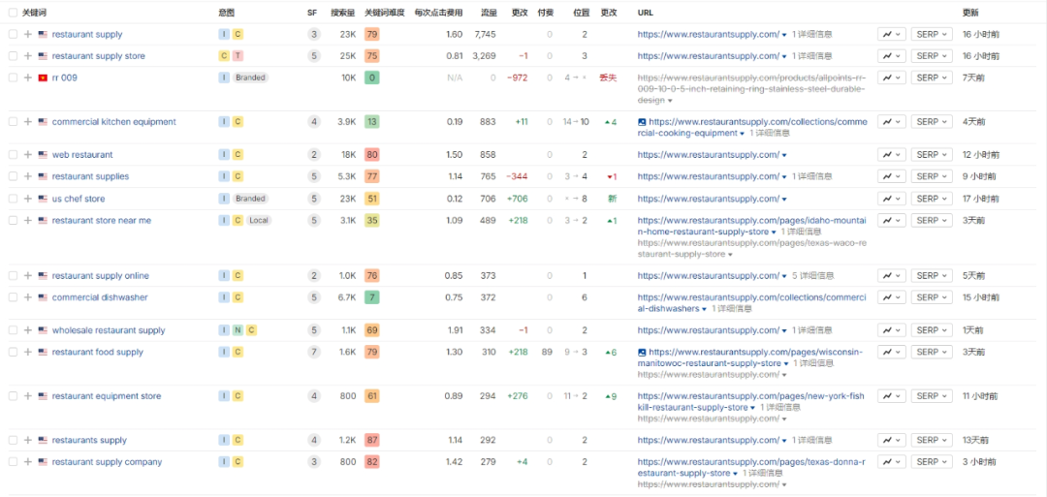Screen dimensions: 1047x497
Task: Open the 'restaurant supply' keyword link
Action: point(87,34)
